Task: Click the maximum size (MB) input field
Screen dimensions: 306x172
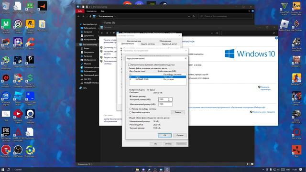Action: [165, 104]
